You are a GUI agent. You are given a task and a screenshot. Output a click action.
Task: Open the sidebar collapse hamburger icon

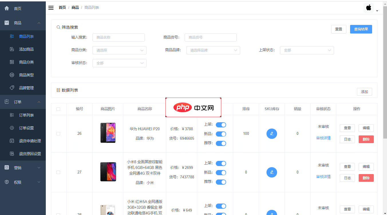pos(51,8)
